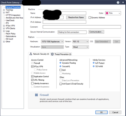Screen dimensions: 126x116
Task: Click the Cancel button
Action: (115, 112)
